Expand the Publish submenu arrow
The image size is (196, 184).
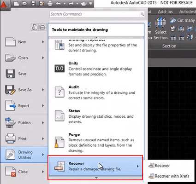(43, 123)
